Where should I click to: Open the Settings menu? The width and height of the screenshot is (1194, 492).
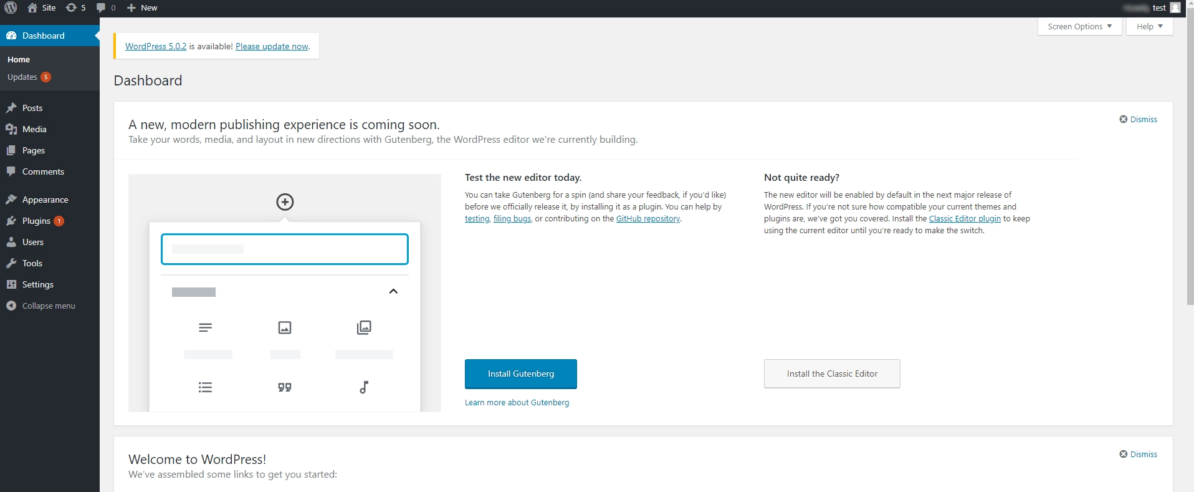point(50,284)
